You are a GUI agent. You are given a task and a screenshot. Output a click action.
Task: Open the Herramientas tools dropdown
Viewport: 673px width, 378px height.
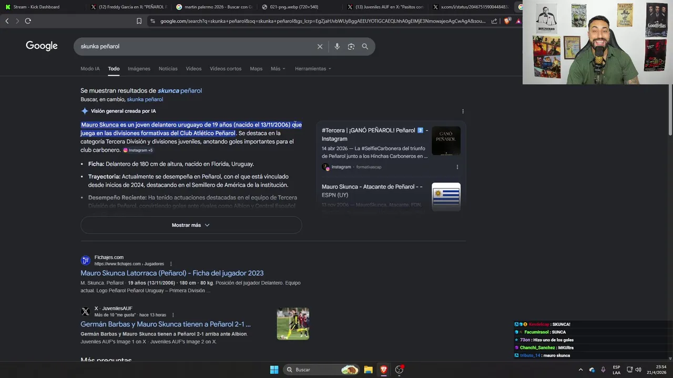(313, 69)
